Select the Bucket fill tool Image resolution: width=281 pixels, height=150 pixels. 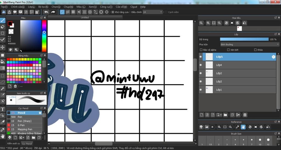click(2, 62)
